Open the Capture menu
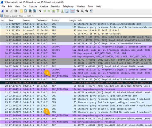 [33, 6]
